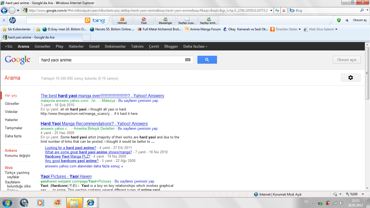Click the volume speaker tray icon

pyautogui.click(x=341, y=203)
